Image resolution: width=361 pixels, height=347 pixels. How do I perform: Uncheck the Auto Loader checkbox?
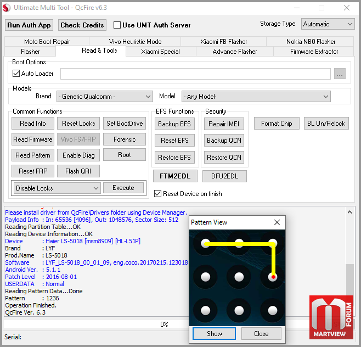point(16,74)
